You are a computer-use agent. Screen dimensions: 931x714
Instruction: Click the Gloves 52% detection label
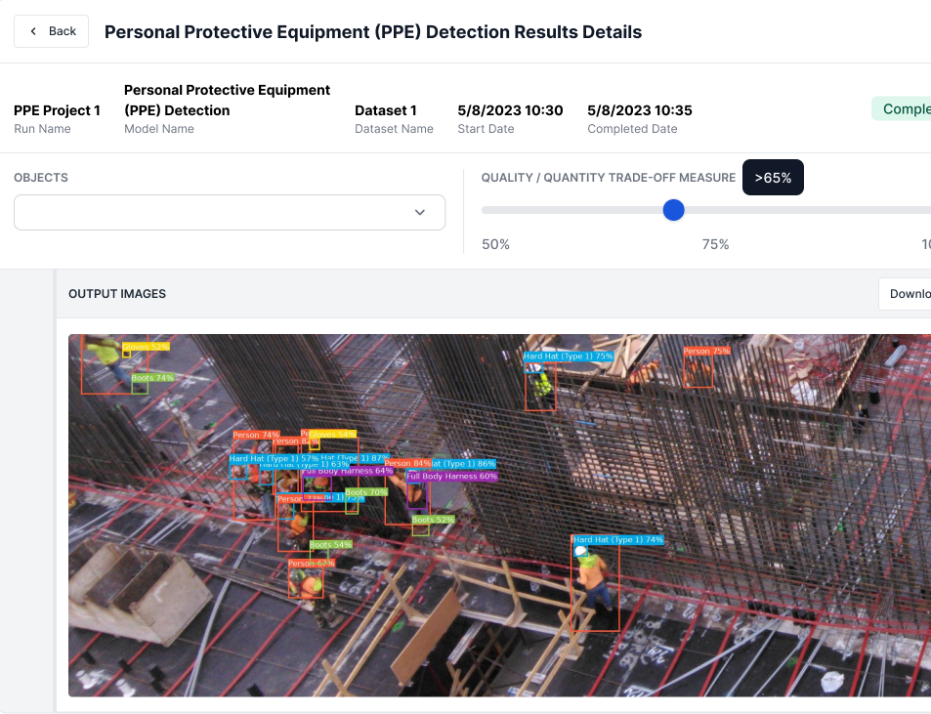point(146,346)
